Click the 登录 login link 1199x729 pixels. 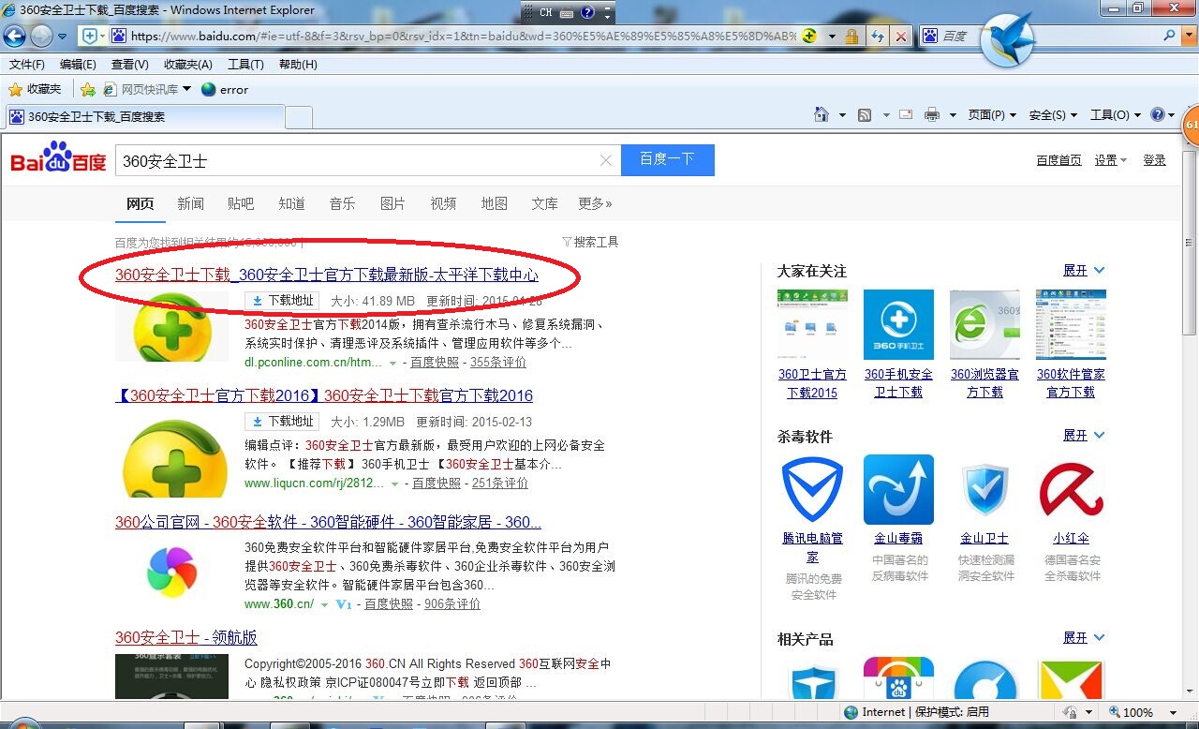pos(1154,160)
